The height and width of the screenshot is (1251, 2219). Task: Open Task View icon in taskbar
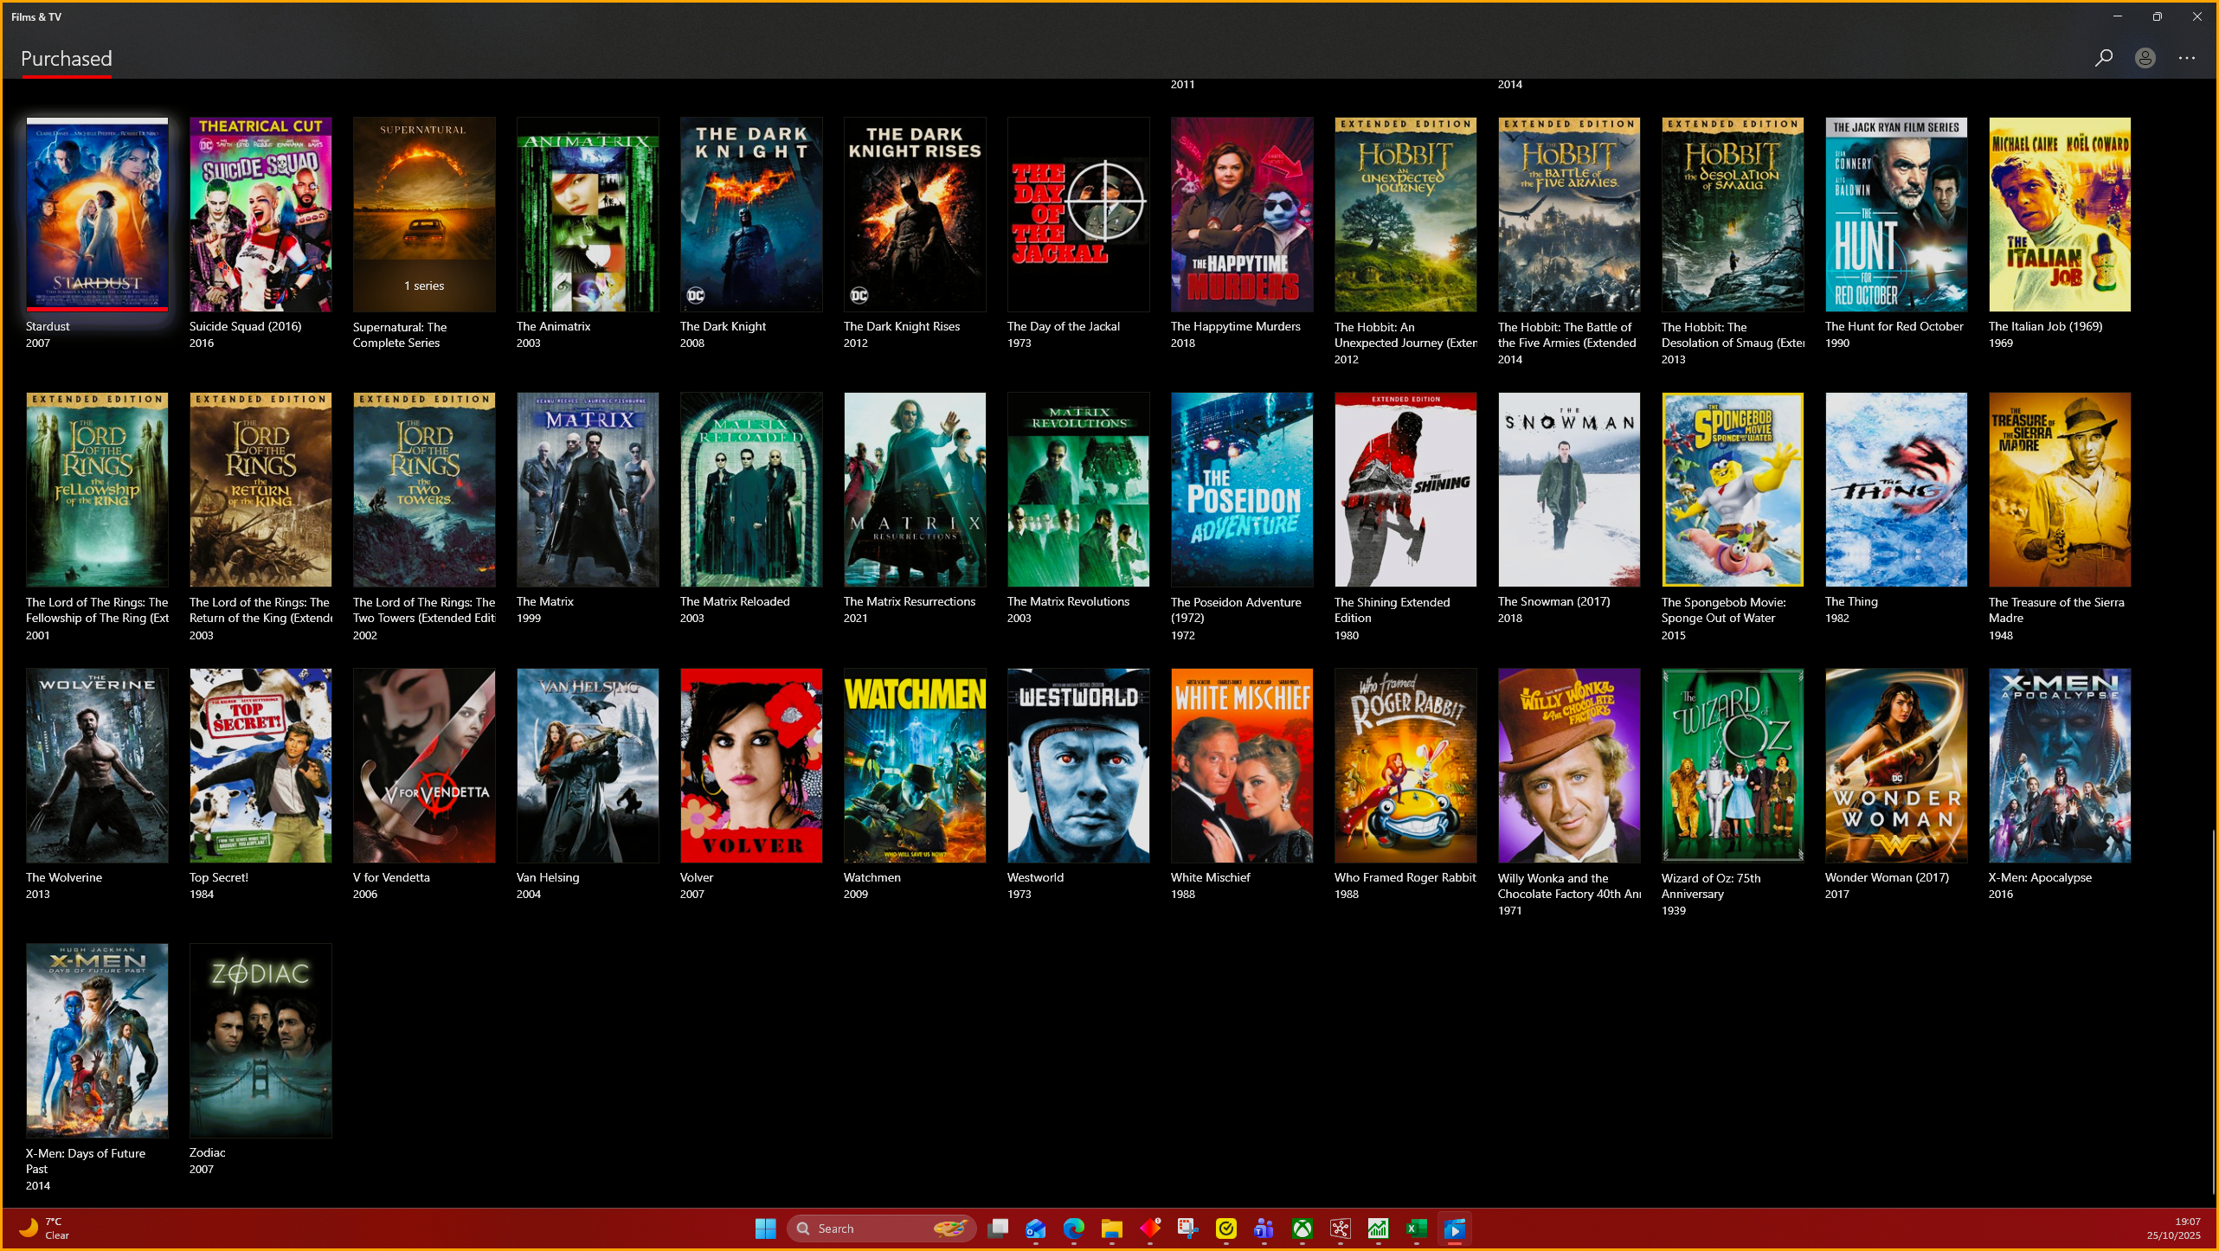(x=998, y=1229)
